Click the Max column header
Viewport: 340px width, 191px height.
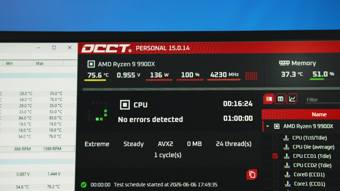[x=40, y=63]
